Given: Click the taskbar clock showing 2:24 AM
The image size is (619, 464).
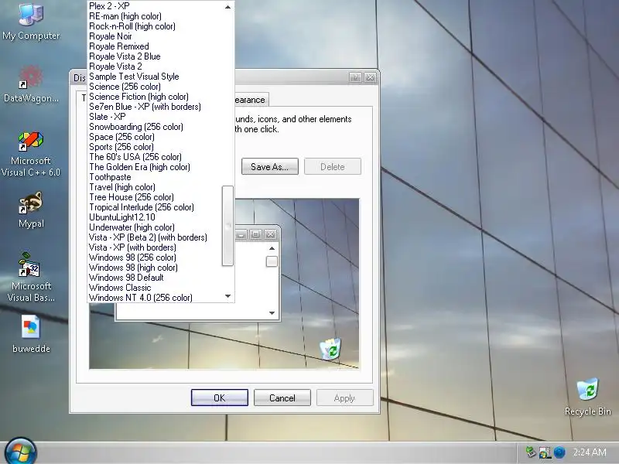Looking at the screenshot, I should click(590, 452).
